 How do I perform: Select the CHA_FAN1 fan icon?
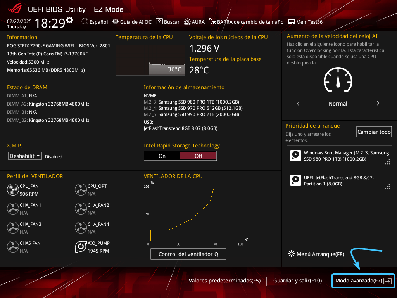13,209
